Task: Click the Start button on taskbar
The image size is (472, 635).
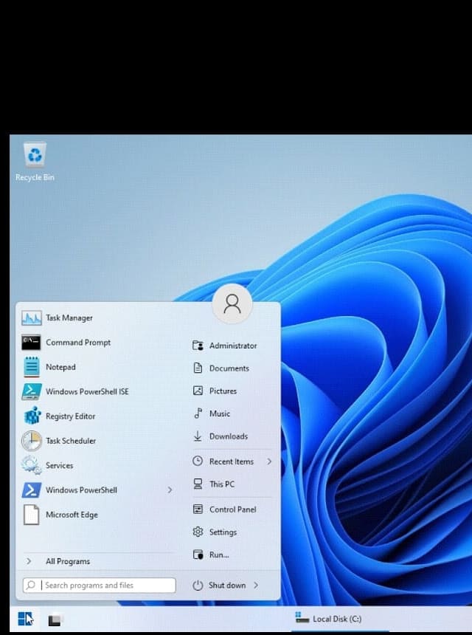Action: (x=25, y=619)
